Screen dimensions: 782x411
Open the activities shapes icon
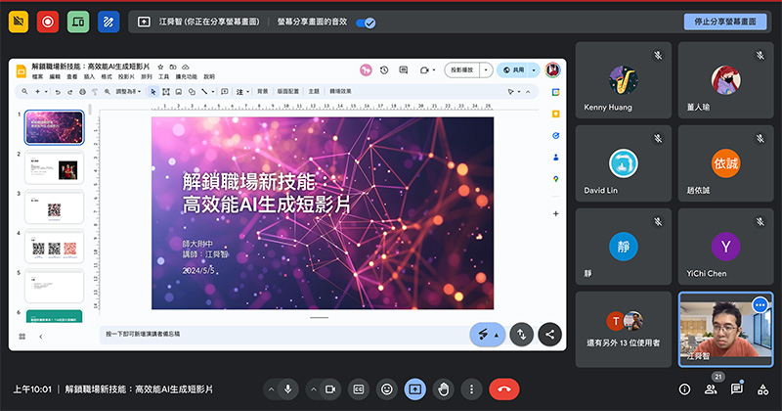point(763,389)
